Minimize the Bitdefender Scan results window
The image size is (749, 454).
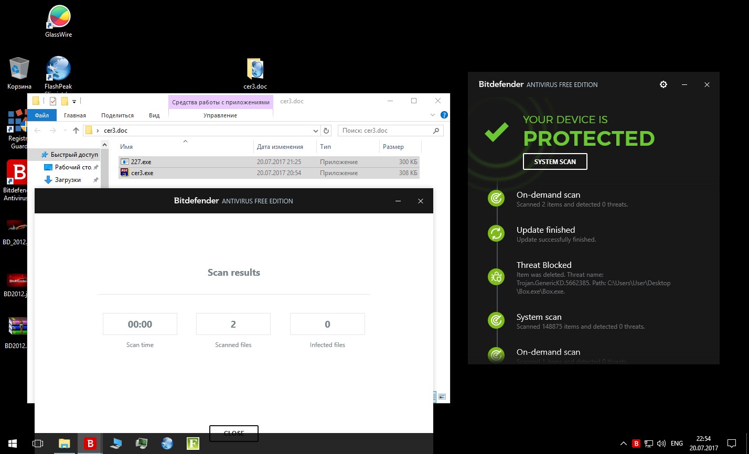coord(398,201)
